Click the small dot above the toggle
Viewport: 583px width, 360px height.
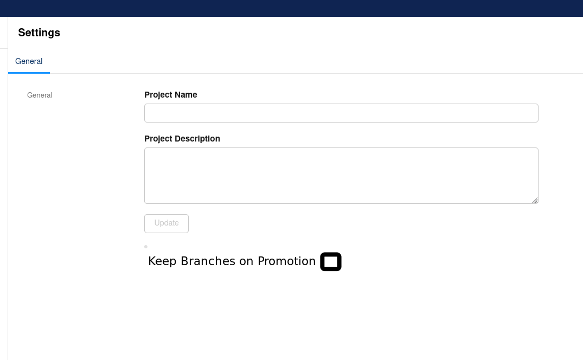[146, 247]
